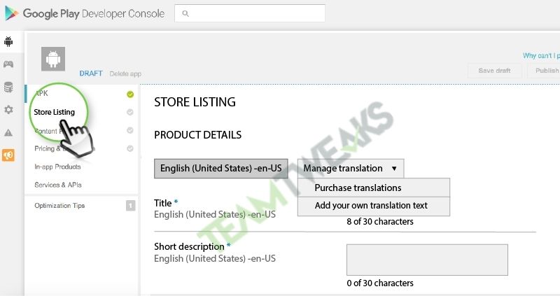The width and height of the screenshot is (560, 296).
Task: Click the DRAFT status label
Action: (x=91, y=73)
